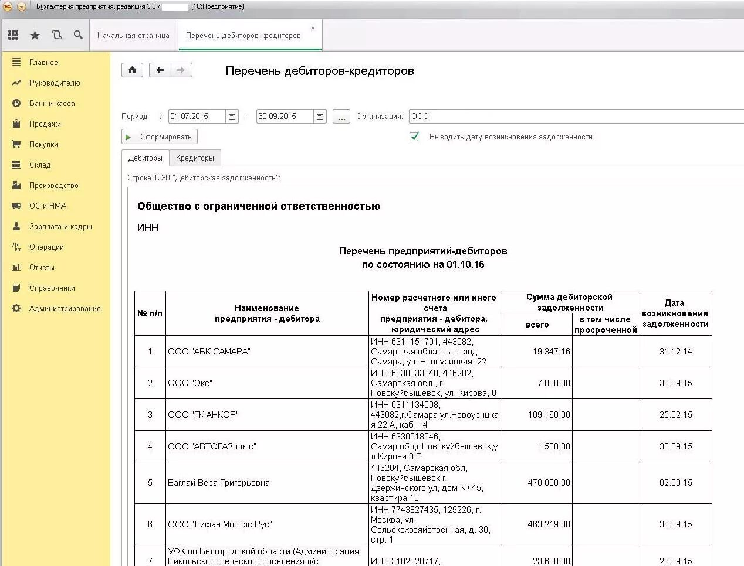Switch to Дебиторы tab
The width and height of the screenshot is (744, 566).
(x=146, y=158)
